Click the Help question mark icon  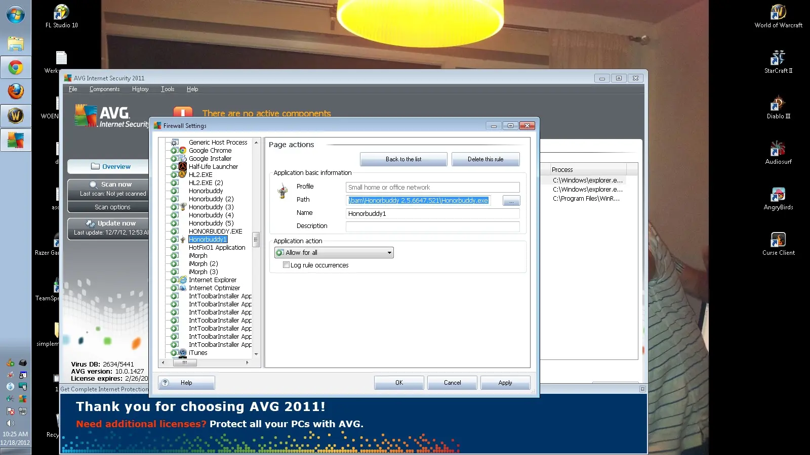pos(165,383)
